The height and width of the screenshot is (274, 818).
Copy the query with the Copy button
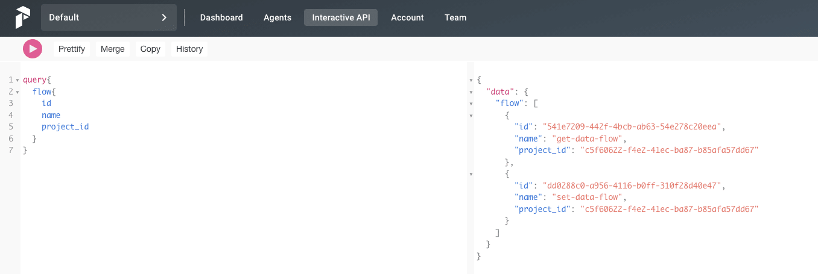coord(150,49)
